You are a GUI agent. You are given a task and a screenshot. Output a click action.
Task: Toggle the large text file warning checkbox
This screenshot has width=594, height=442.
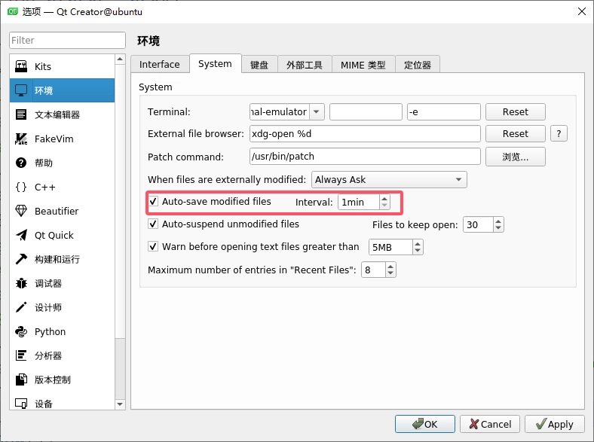click(154, 247)
